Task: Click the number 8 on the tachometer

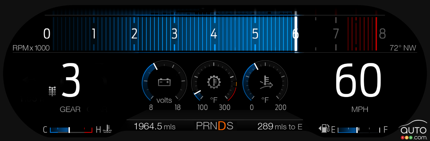Action: click(382, 34)
